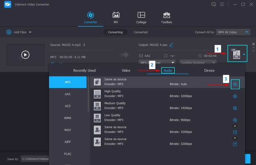Edit the first custom 320kbps profile
Screen dimensions: 256x165
(x=235, y=132)
